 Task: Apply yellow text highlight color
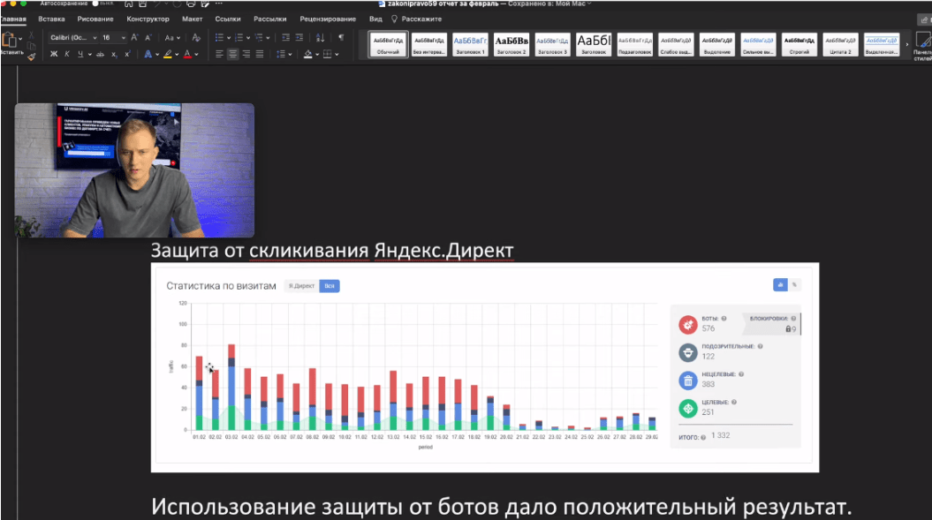168,54
